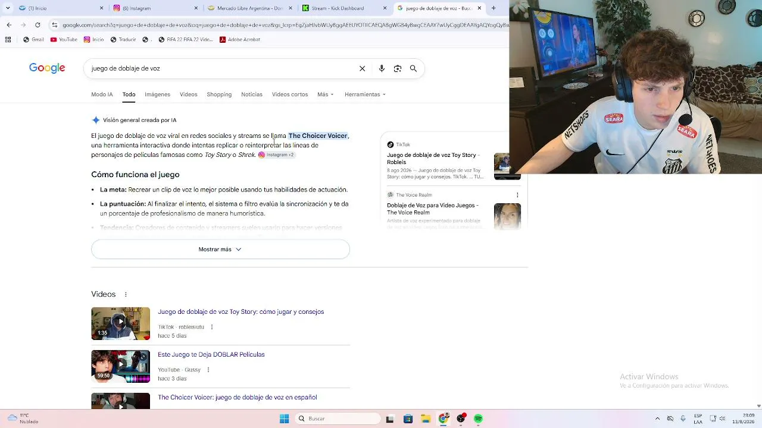Open Spotify from the taskbar
Viewport: 762px width, 428px height.
coord(478,418)
